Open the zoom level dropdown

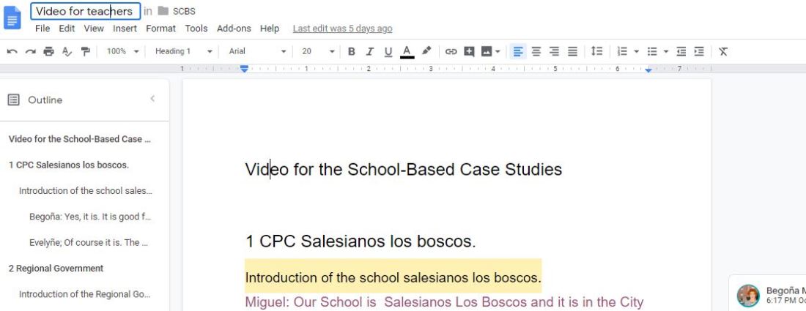pyautogui.click(x=122, y=51)
